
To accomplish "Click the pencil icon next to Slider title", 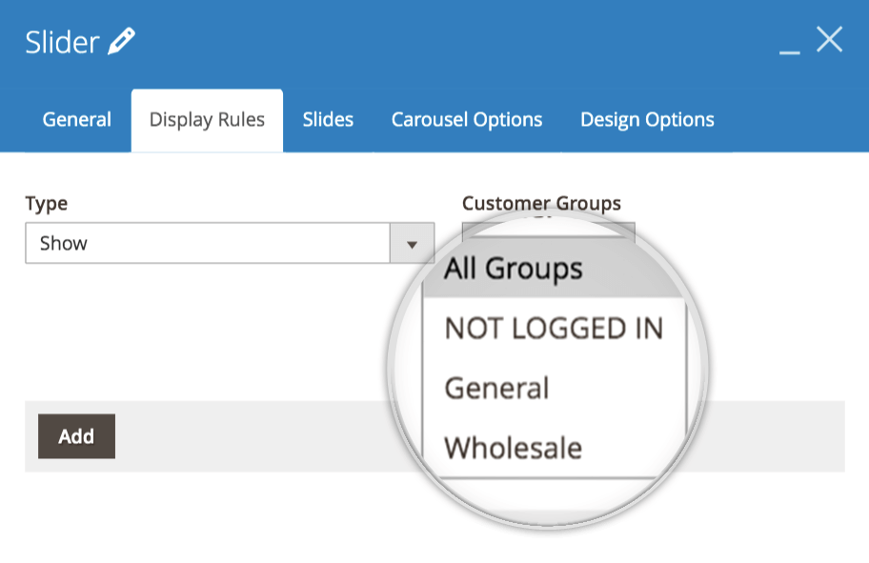I will pos(121,41).
